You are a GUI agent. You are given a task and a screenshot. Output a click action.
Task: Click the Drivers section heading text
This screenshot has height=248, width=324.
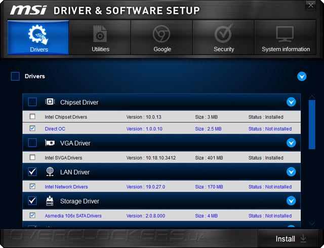(35, 76)
